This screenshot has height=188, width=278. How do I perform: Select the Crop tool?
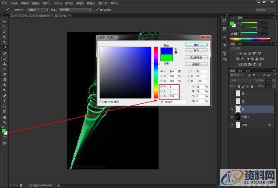pos(4,43)
